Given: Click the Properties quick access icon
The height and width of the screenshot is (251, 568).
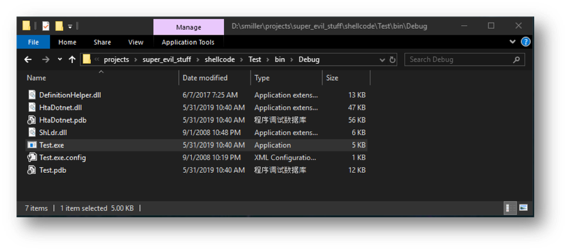Looking at the screenshot, I should point(45,26).
